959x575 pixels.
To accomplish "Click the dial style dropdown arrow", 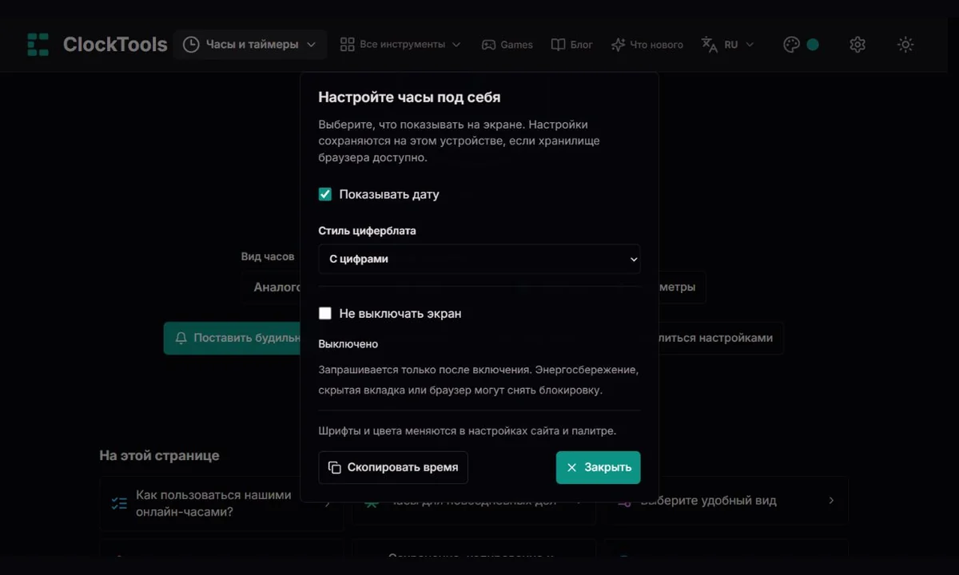I will (634, 260).
